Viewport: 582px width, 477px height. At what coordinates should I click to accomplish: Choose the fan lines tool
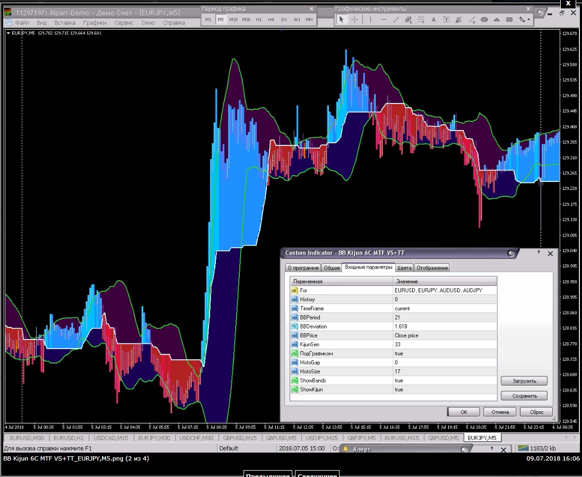tap(459, 20)
